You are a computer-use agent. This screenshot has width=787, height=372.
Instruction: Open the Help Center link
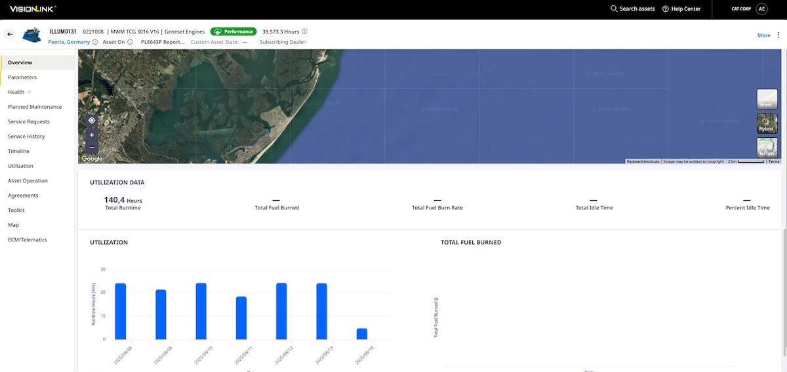click(681, 9)
